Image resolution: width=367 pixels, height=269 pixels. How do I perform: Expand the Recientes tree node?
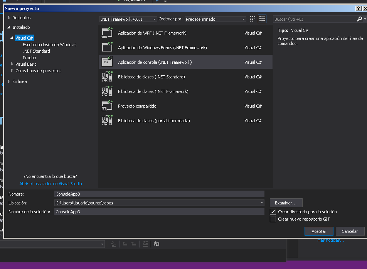(x=9, y=18)
